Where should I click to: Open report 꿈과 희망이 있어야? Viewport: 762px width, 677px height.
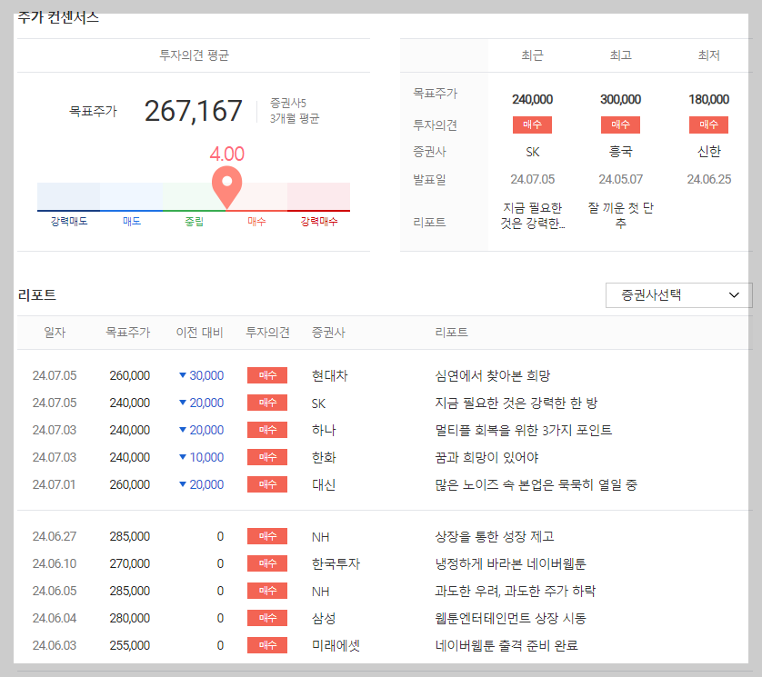pos(486,457)
